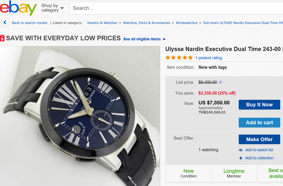
Task: Click the back arrow icon
Action: coord(5,23)
